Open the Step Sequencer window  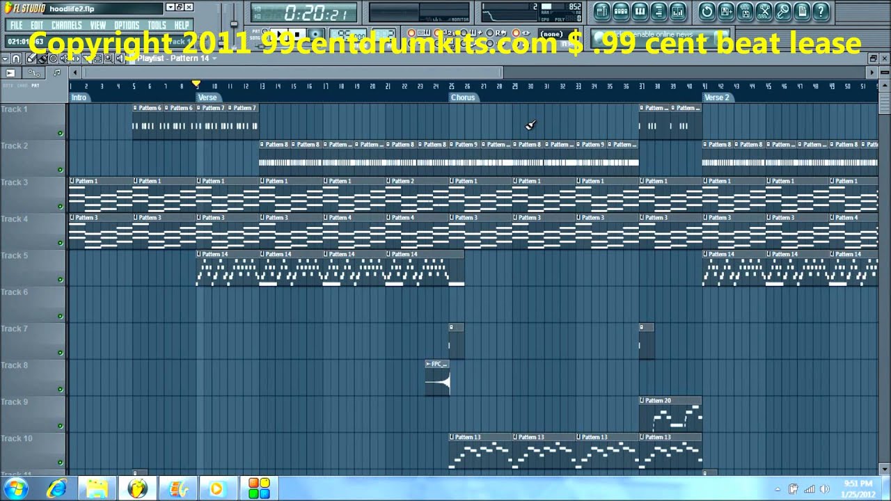(621, 11)
